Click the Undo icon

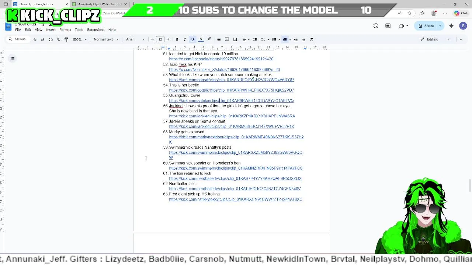pos(35,39)
